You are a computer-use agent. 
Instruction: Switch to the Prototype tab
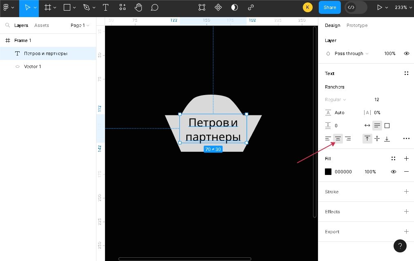(x=357, y=25)
